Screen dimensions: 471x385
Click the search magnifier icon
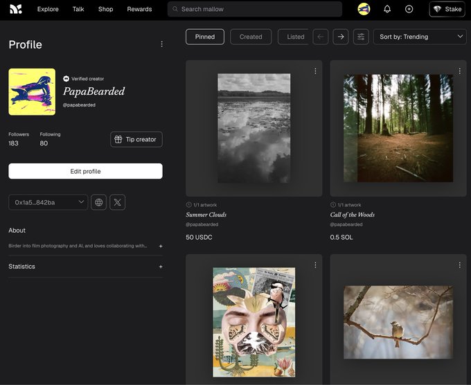pos(175,9)
